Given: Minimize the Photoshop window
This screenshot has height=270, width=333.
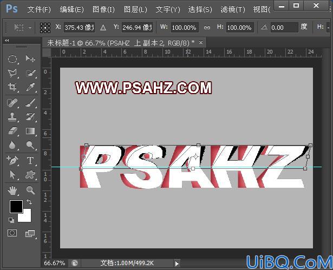Looking at the screenshot, I should (282, 5).
